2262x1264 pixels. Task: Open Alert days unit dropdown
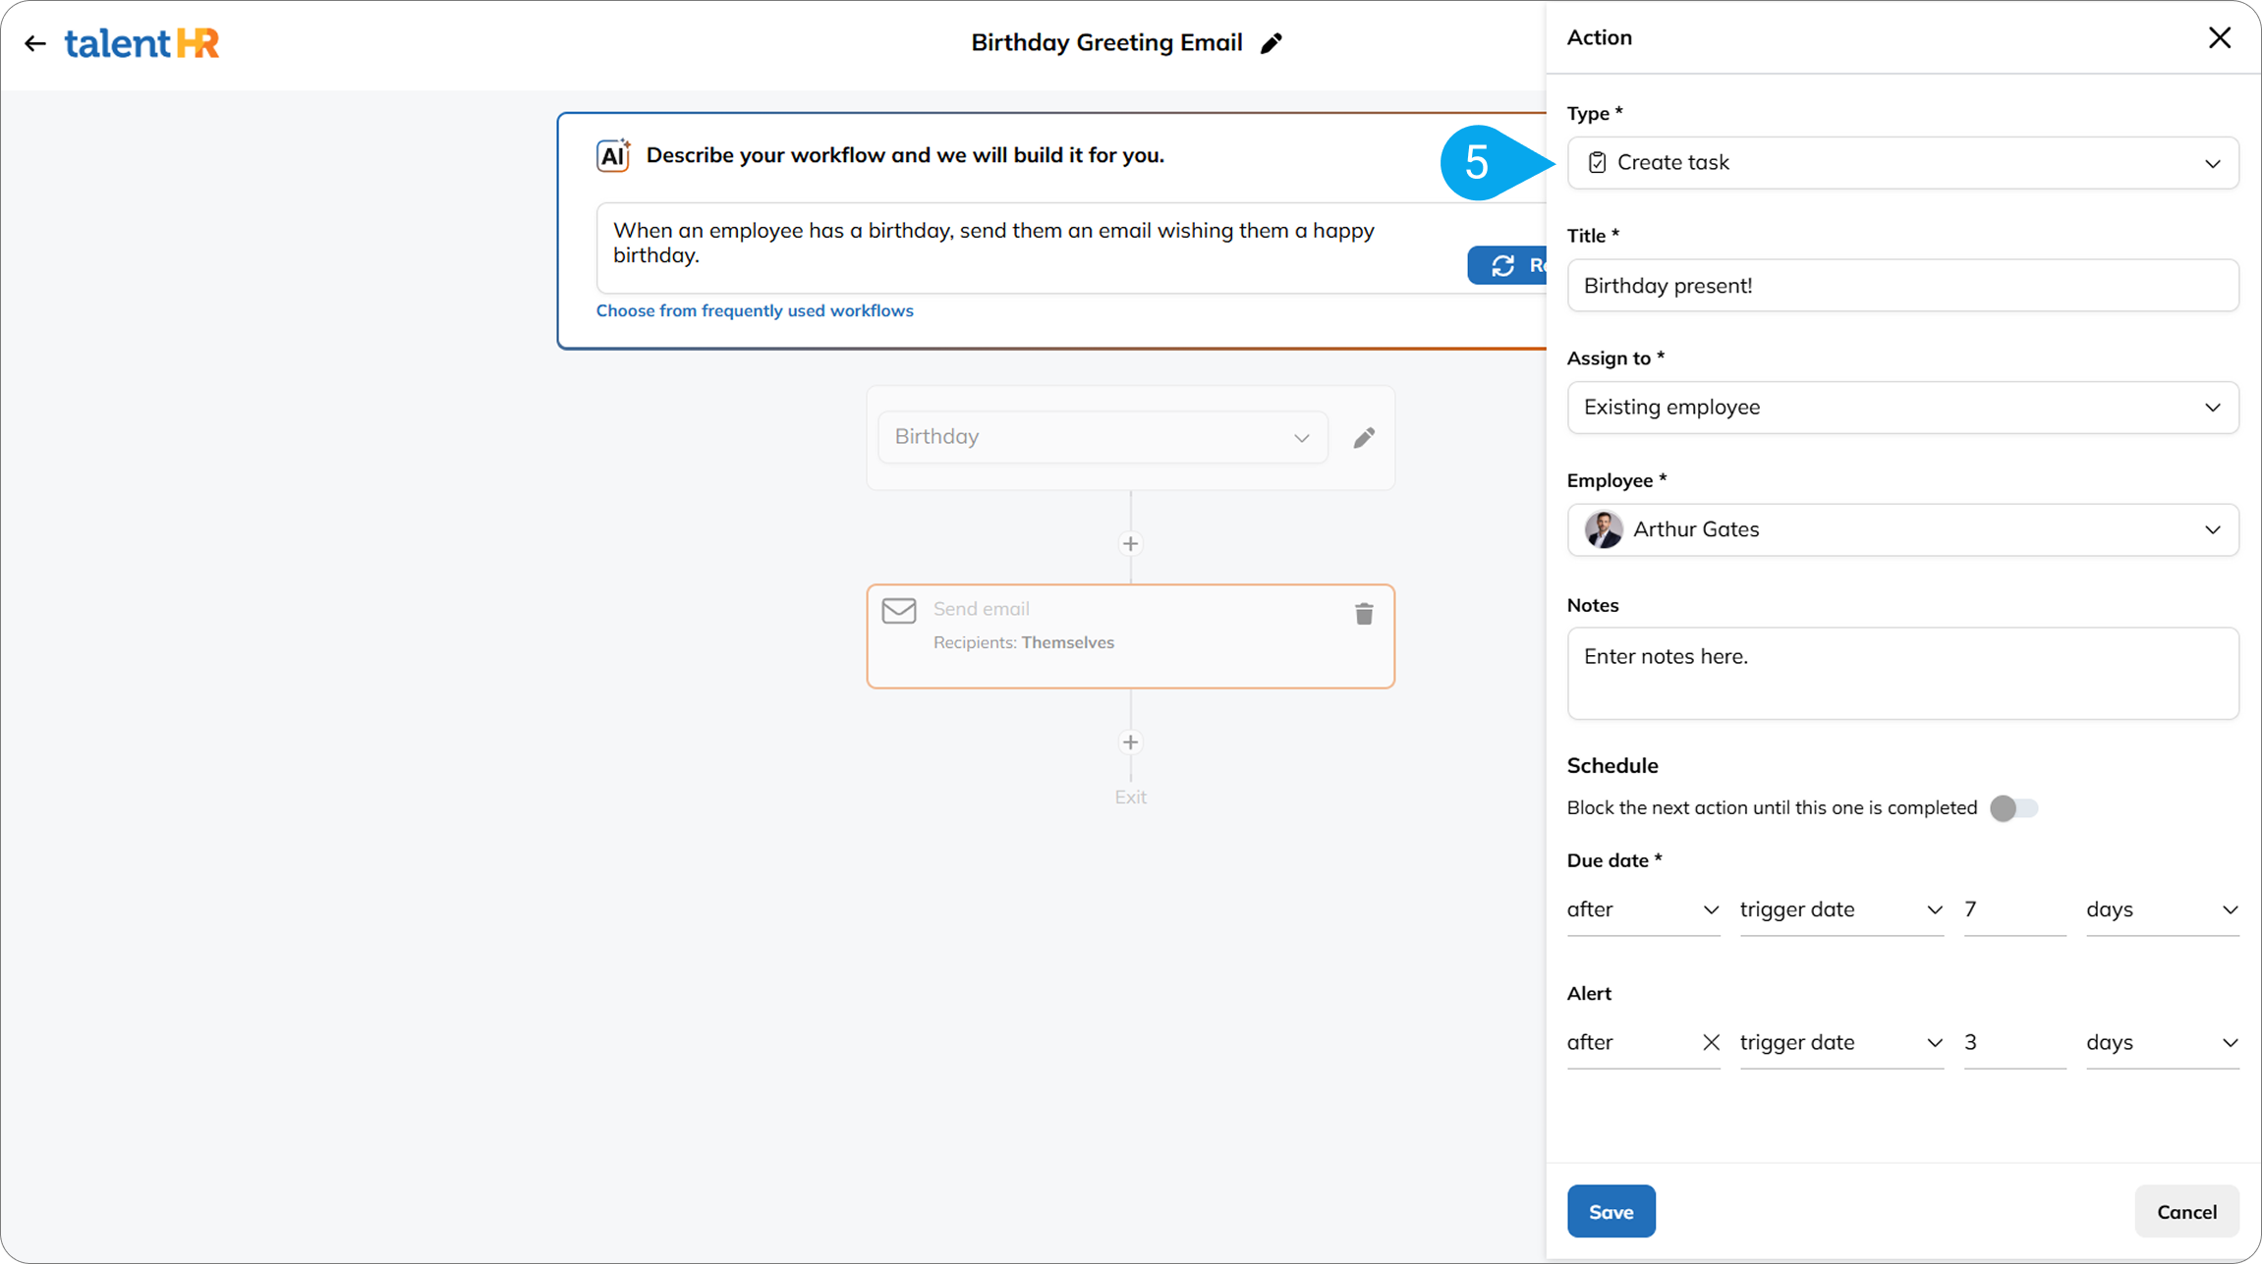2162,1043
